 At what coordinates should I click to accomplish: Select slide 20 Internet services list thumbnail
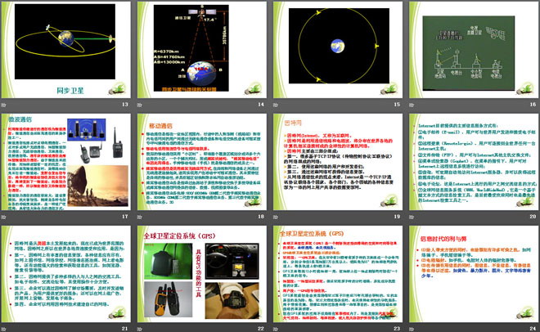(474, 162)
